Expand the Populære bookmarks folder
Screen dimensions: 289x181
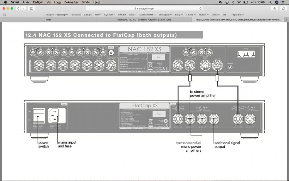pos(238,15)
